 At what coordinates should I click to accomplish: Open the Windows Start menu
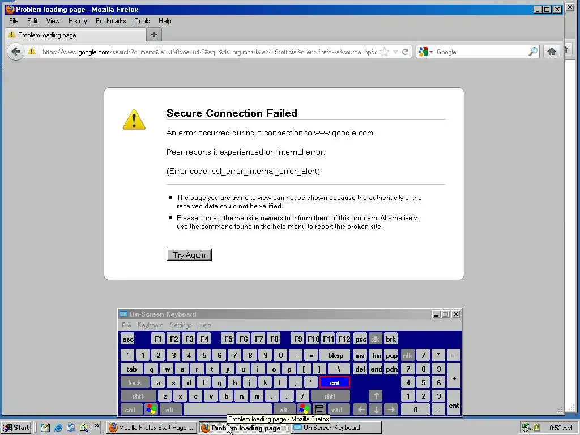[x=16, y=428]
